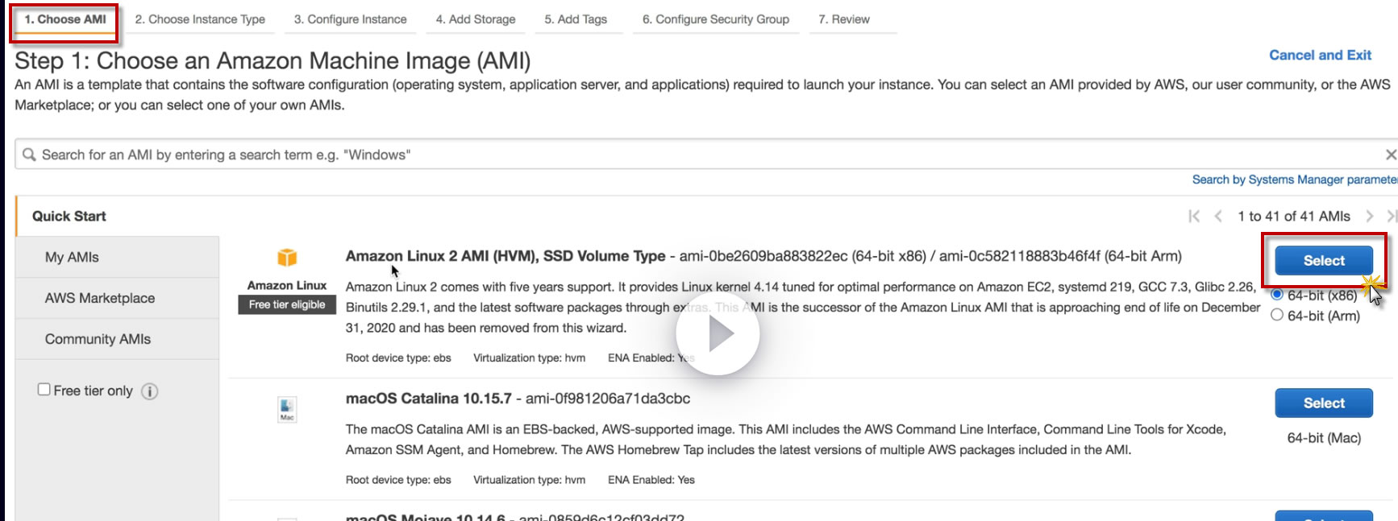Click the macOS Catalina 10.15.7 title

point(429,399)
